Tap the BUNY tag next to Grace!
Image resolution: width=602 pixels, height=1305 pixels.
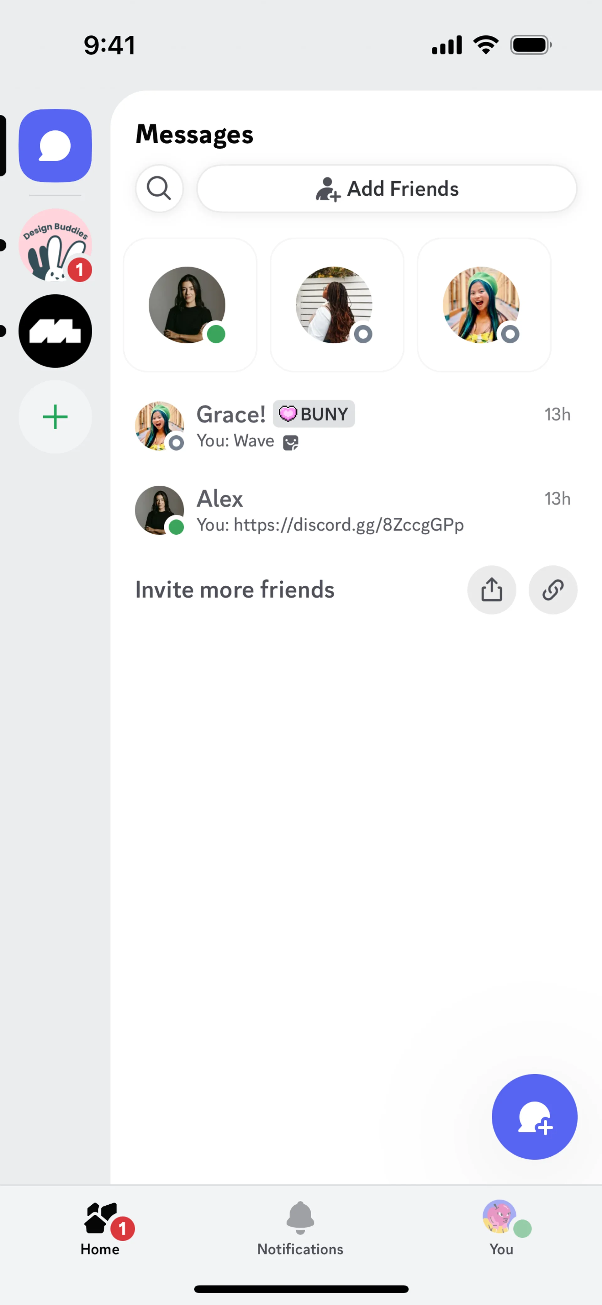(314, 414)
